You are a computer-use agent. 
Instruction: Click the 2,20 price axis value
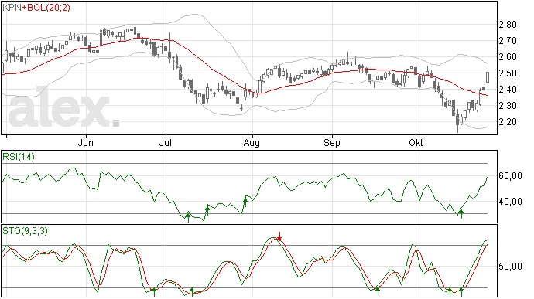[x=508, y=122]
